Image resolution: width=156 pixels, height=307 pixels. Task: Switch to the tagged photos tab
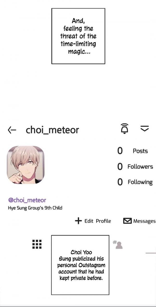(118, 245)
